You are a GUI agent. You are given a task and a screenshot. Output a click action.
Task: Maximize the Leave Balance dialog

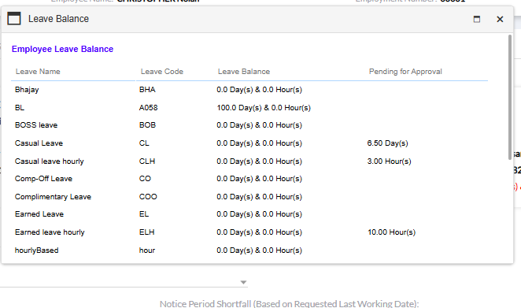point(476,19)
